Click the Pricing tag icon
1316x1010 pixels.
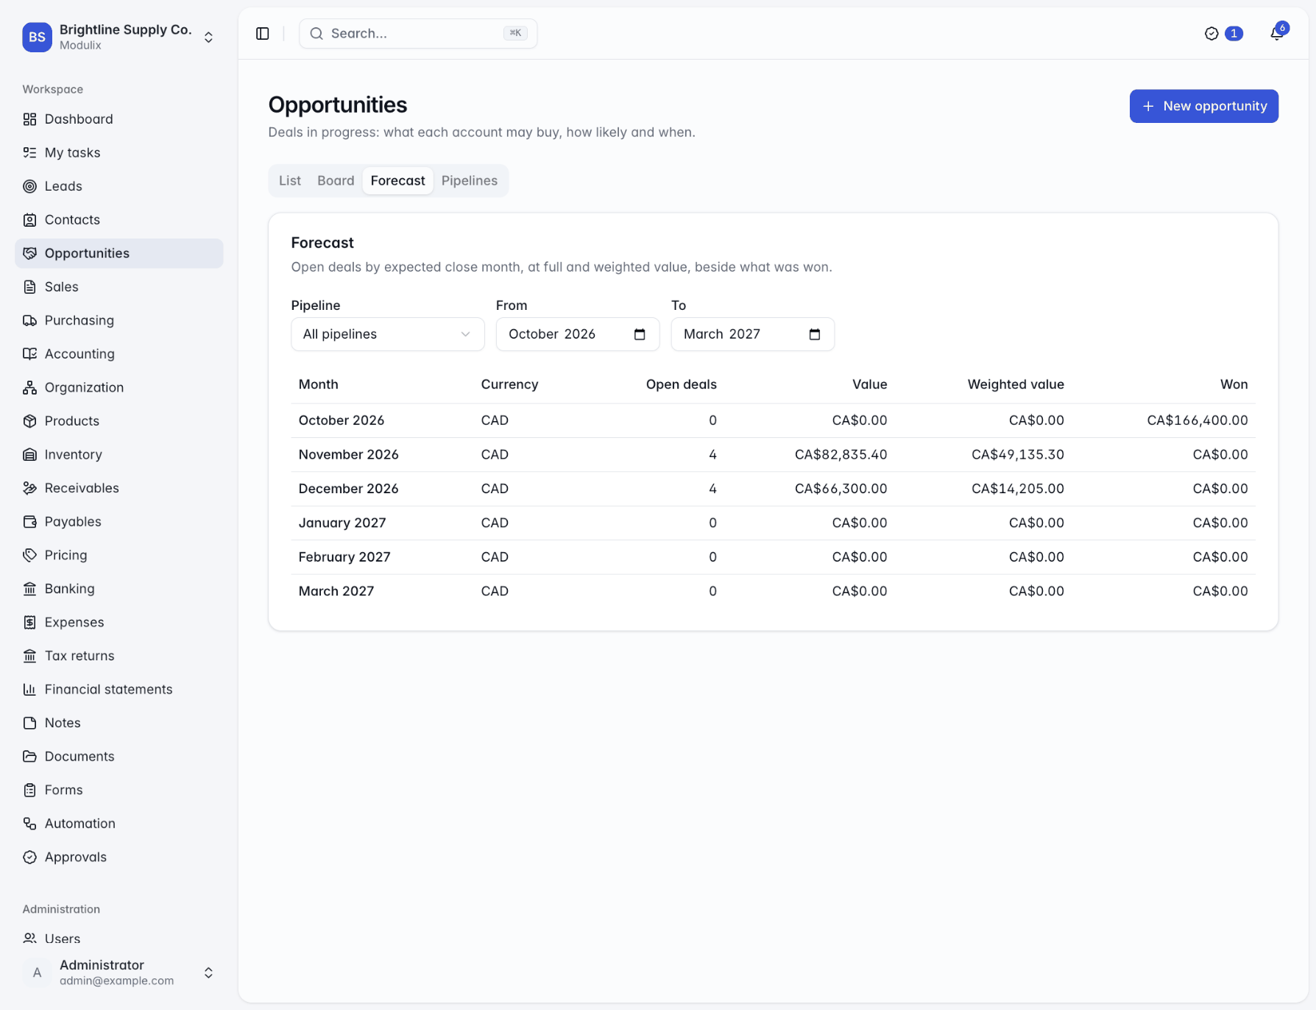point(29,555)
